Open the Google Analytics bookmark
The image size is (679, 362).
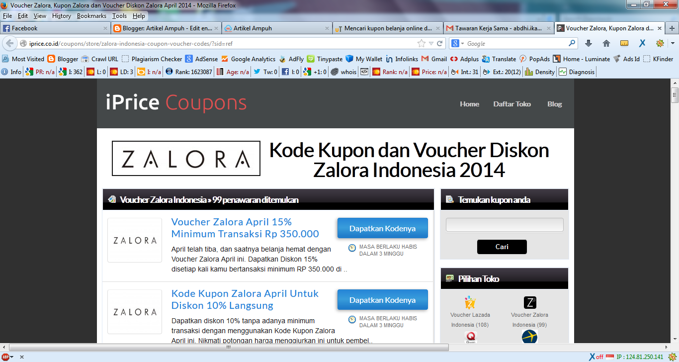tap(248, 59)
